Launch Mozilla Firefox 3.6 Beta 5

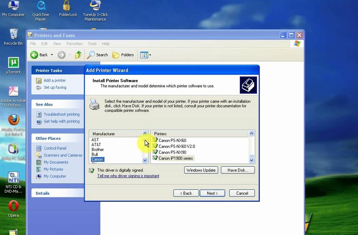[13, 125]
